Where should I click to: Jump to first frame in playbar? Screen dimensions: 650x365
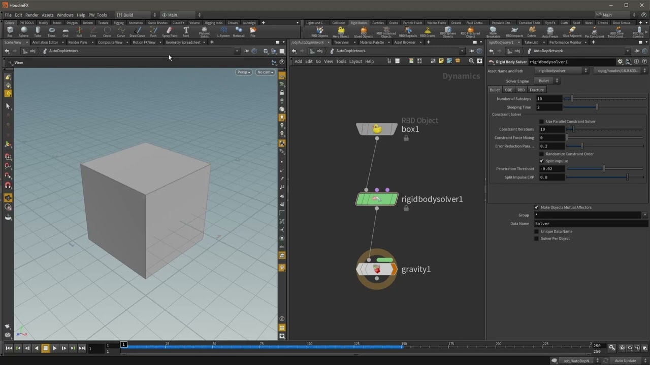[x=9, y=348]
